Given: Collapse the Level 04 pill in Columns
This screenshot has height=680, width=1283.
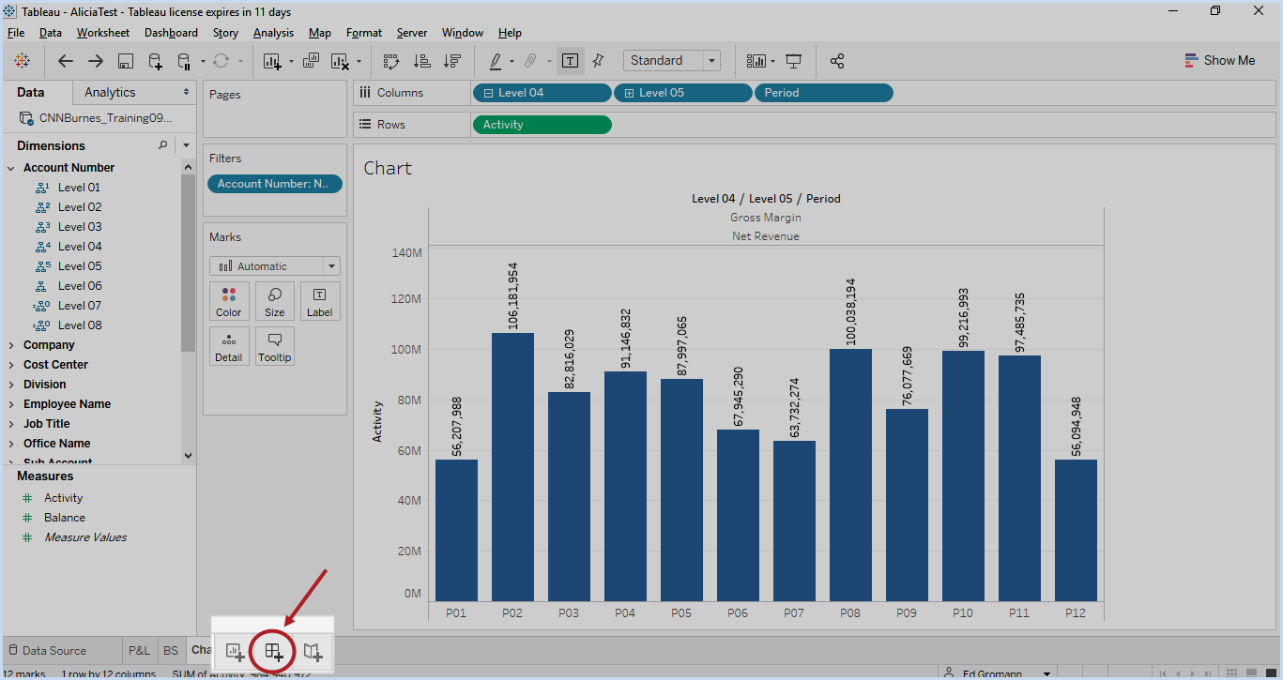Looking at the screenshot, I should point(489,93).
